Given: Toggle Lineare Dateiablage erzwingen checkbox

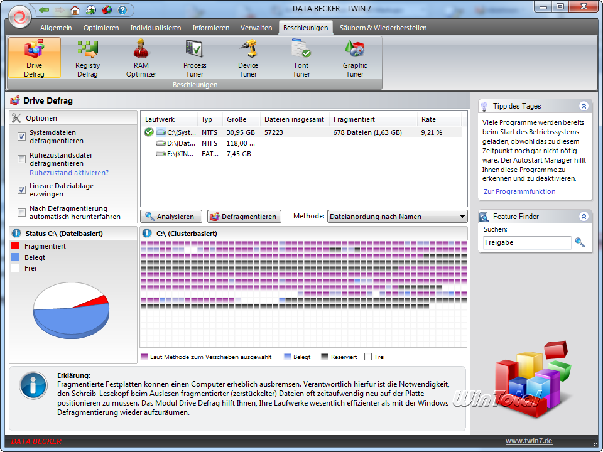Looking at the screenshot, I should [x=21, y=190].
